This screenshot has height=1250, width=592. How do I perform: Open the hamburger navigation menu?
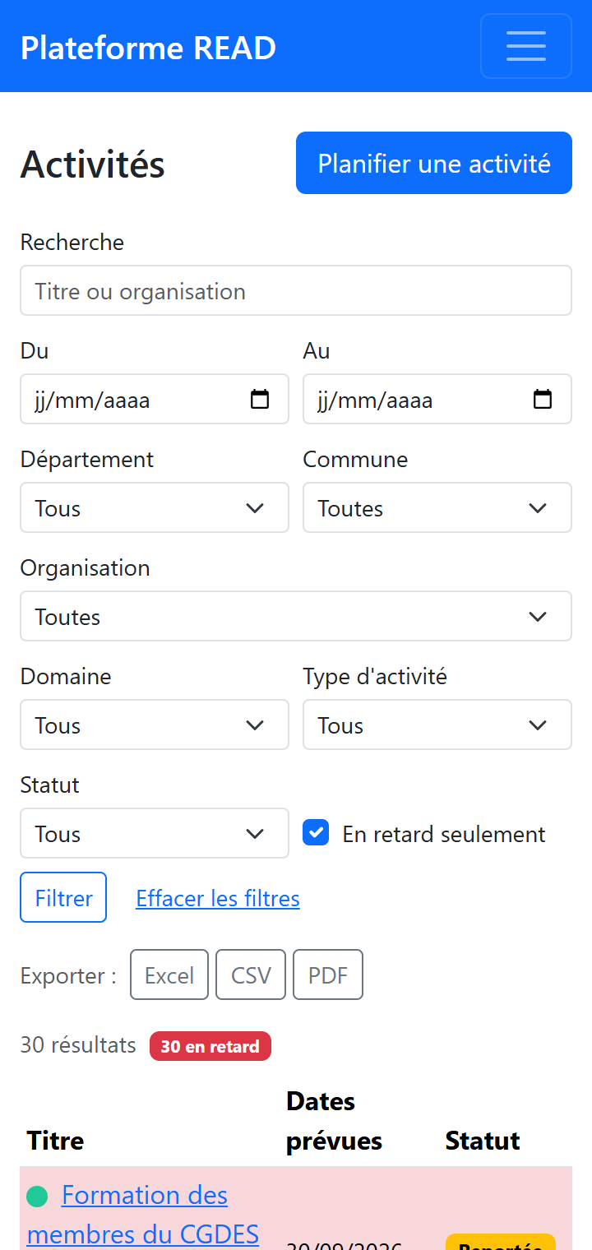coord(526,46)
